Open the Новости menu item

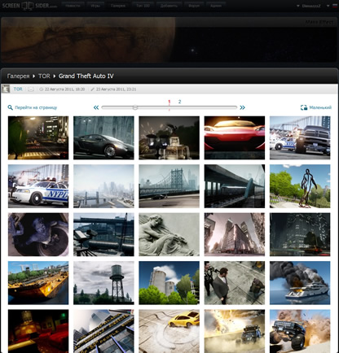pos(73,6)
